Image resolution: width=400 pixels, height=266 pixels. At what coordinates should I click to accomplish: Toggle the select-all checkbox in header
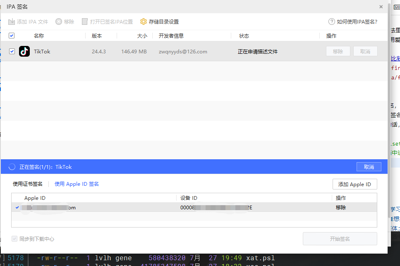(12, 36)
